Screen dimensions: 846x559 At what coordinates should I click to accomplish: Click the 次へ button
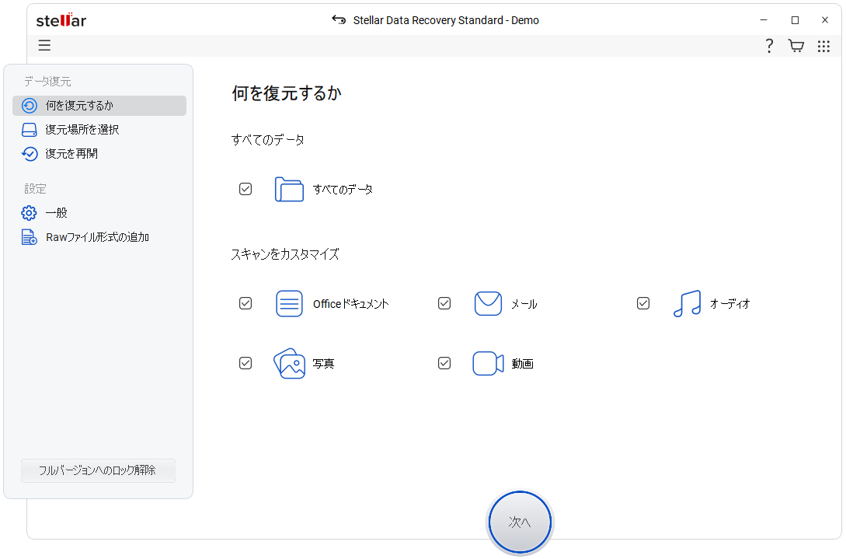(x=519, y=522)
